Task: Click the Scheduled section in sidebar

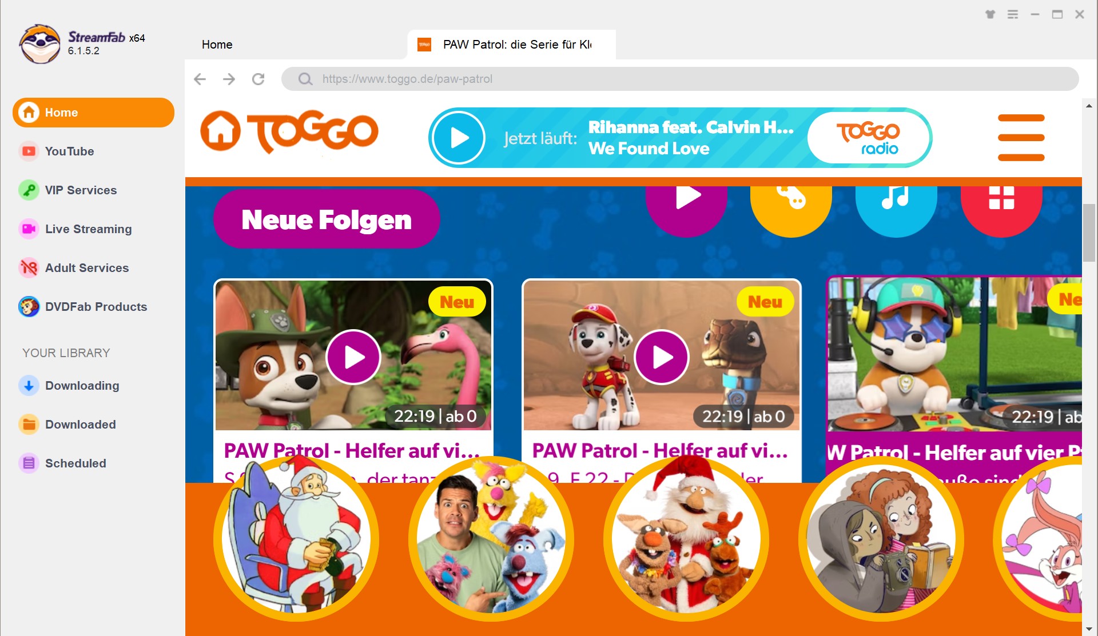Action: coord(76,462)
